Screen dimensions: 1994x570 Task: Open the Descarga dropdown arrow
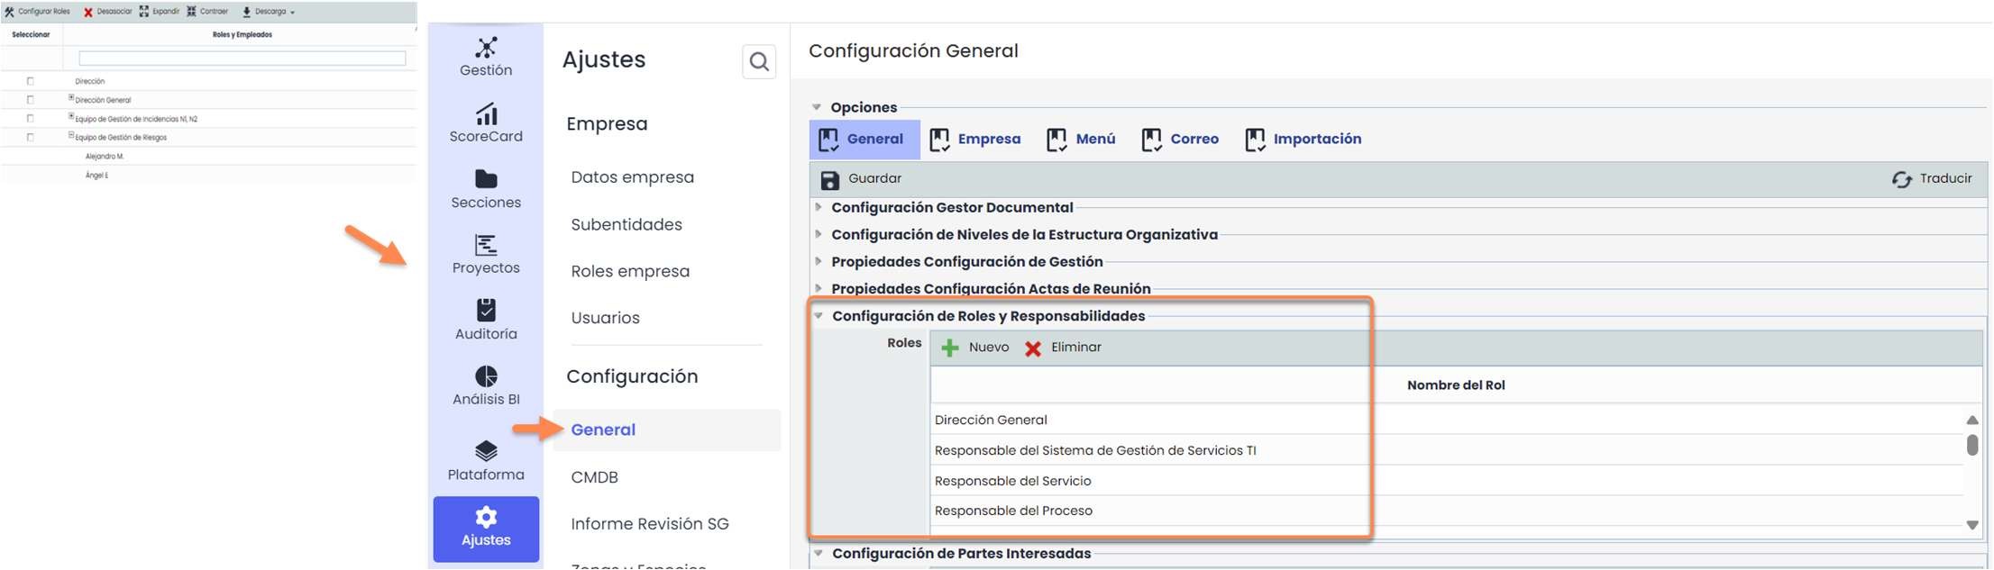[x=292, y=12]
